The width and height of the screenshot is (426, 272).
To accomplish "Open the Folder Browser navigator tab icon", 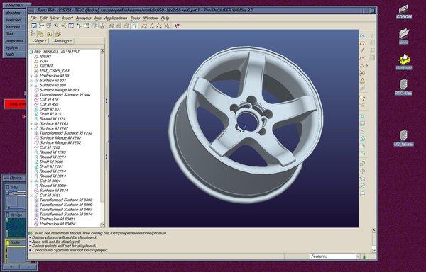I will point(40,34).
